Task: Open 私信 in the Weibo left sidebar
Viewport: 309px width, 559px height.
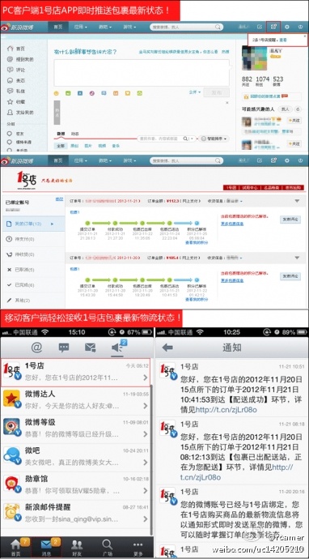Action: pos(16,91)
